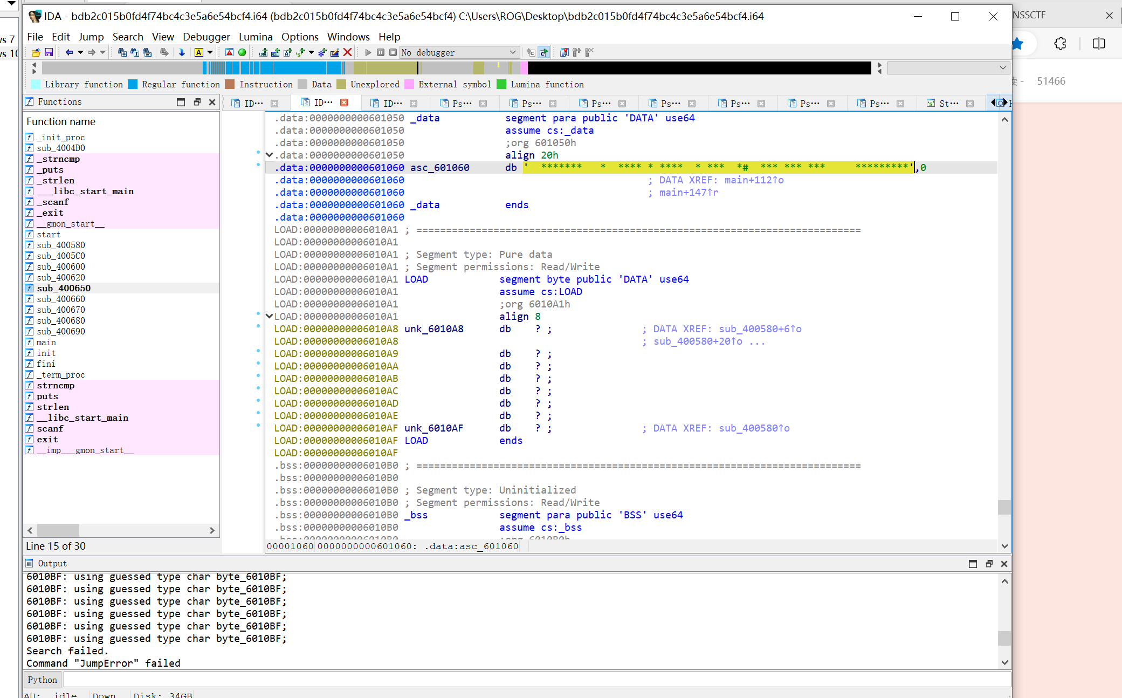Click the 'External symbol' pink legend swatch
Viewport: 1122px width, 698px height.
point(409,84)
